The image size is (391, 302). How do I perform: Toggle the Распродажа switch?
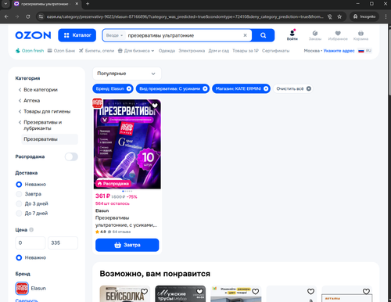coord(71,156)
